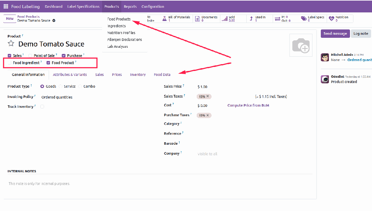Upload product image via camera placeholder
This screenshot has width=372, height=211.
tap(301, 45)
